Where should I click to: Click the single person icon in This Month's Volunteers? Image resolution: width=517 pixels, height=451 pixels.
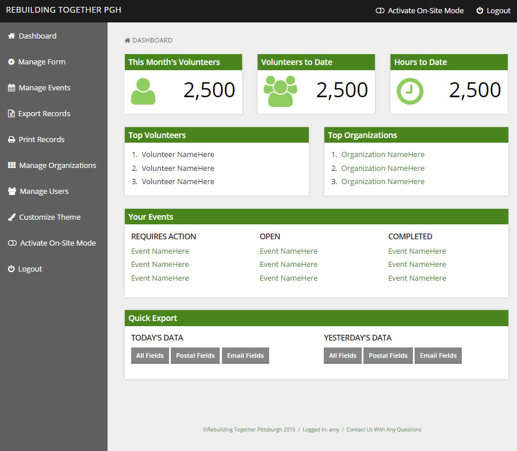pos(143,91)
